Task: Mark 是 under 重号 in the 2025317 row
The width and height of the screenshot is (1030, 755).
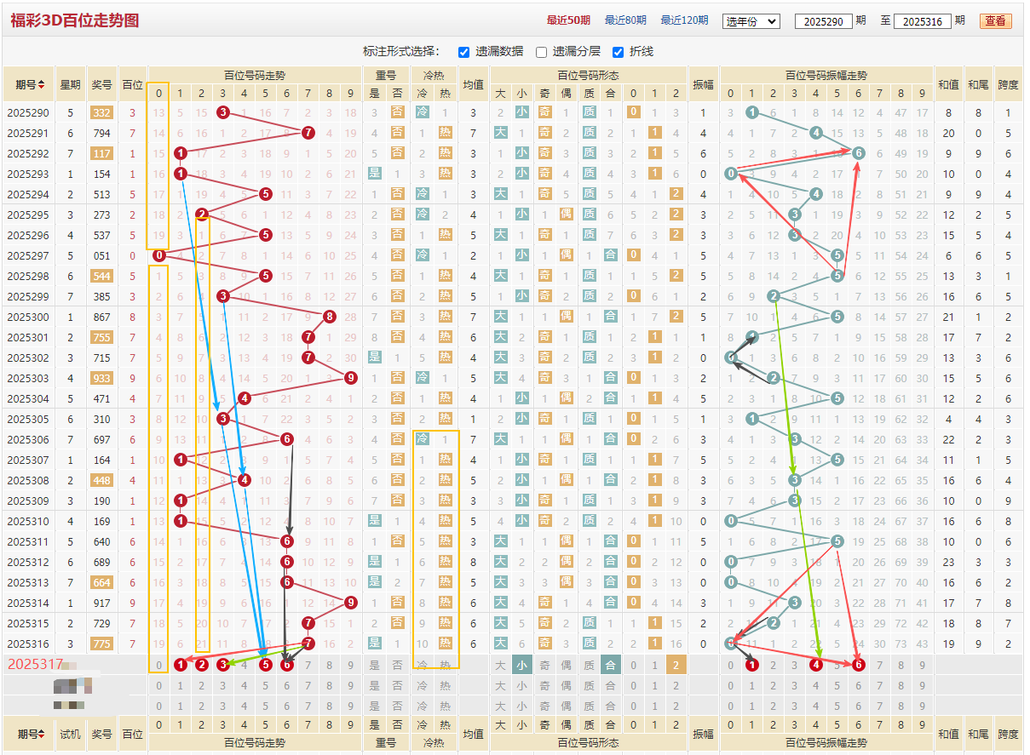Action: (x=375, y=665)
